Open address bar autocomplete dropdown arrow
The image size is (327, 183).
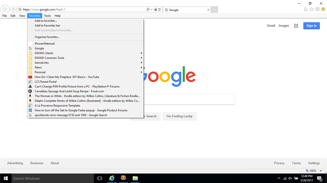[x=152, y=9]
